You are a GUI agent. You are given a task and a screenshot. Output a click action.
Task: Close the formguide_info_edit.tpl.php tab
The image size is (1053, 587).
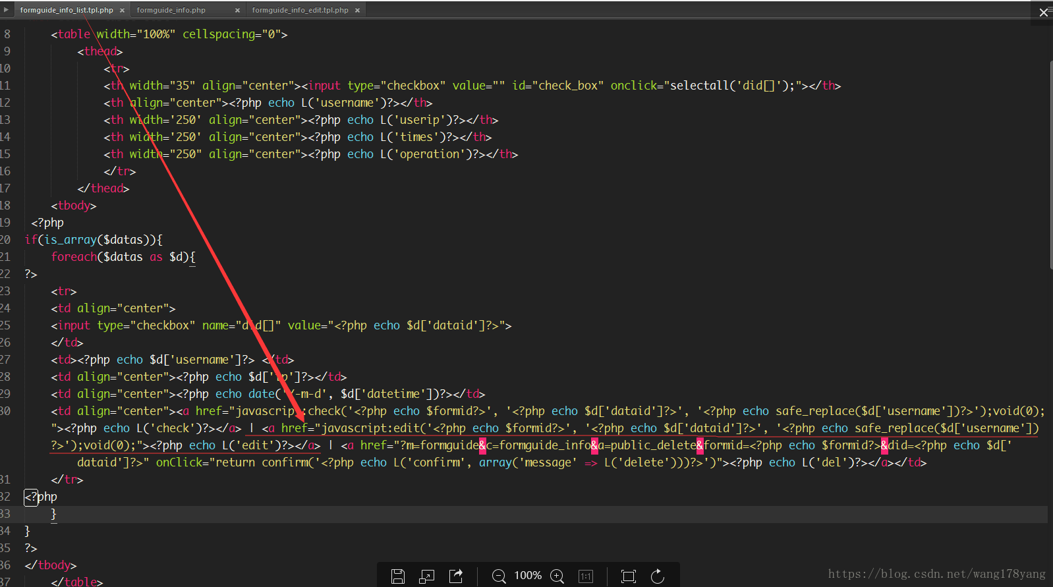pyautogui.click(x=357, y=11)
